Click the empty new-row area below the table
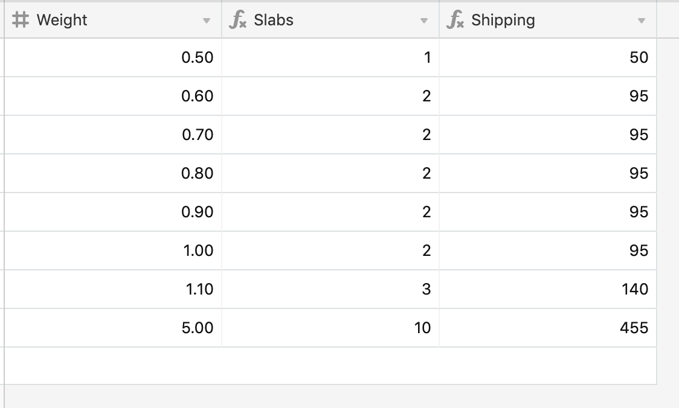 pos(330,366)
